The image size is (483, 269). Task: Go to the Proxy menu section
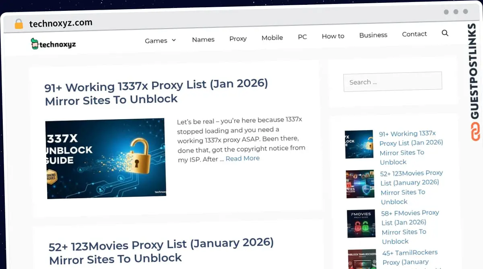238,39
